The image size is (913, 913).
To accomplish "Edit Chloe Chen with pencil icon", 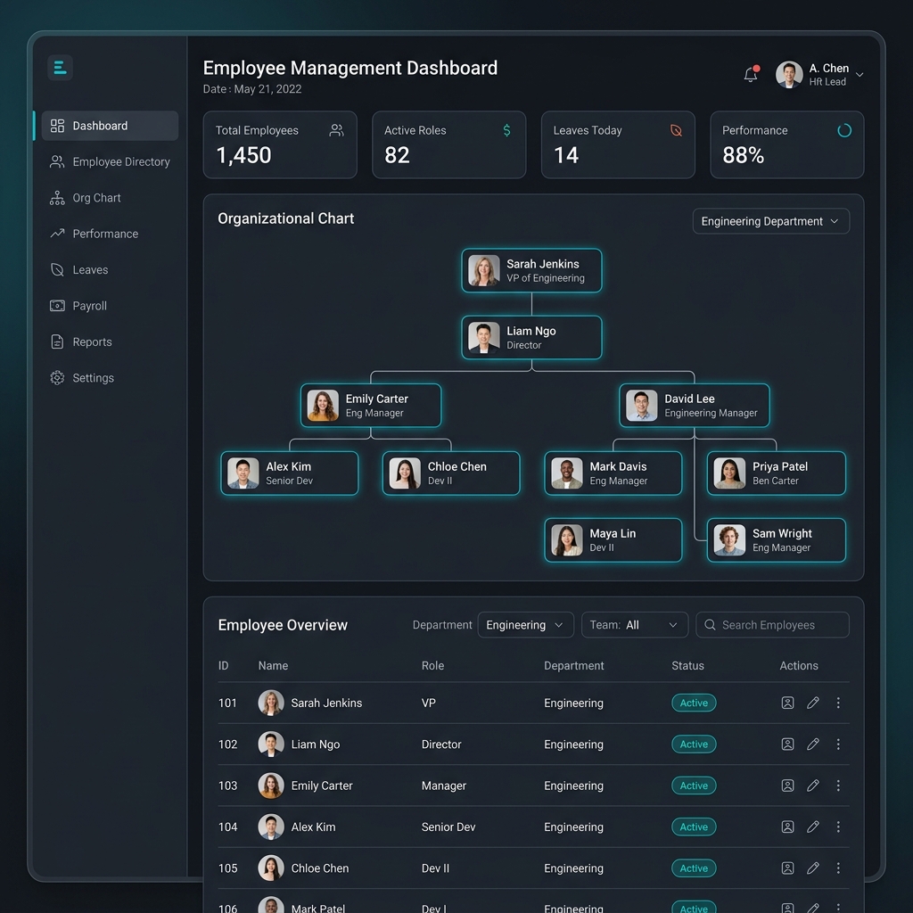I will point(813,868).
